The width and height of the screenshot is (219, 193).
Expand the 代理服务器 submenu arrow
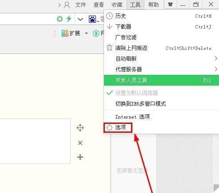pos(216,69)
